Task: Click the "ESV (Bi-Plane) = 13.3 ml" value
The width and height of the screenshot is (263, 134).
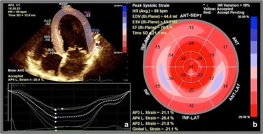Action: pos(154,22)
